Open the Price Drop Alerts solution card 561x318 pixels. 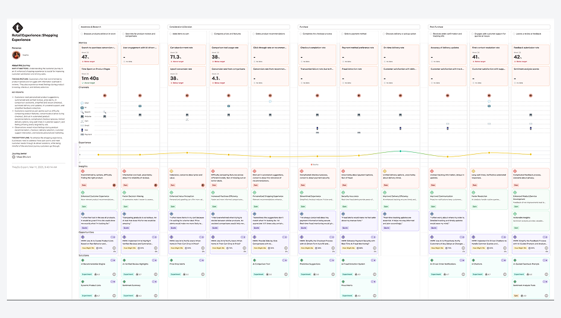(x=187, y=267)
